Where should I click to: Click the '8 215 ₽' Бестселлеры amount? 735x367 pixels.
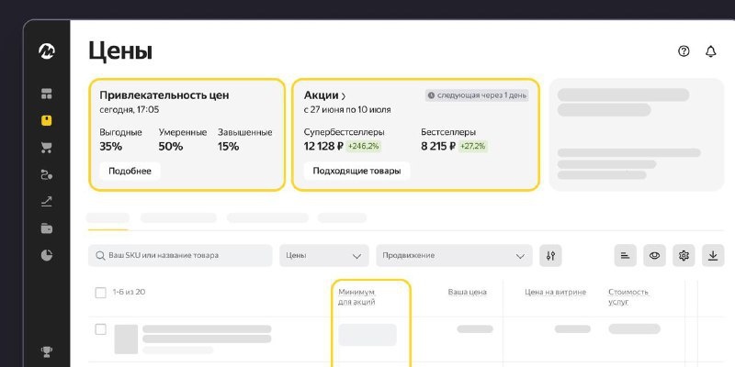pyautogui.click(x=438, y=147)
